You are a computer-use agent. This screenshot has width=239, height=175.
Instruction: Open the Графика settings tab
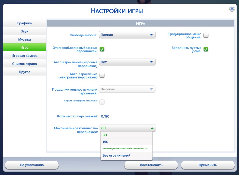pos(24,23)
